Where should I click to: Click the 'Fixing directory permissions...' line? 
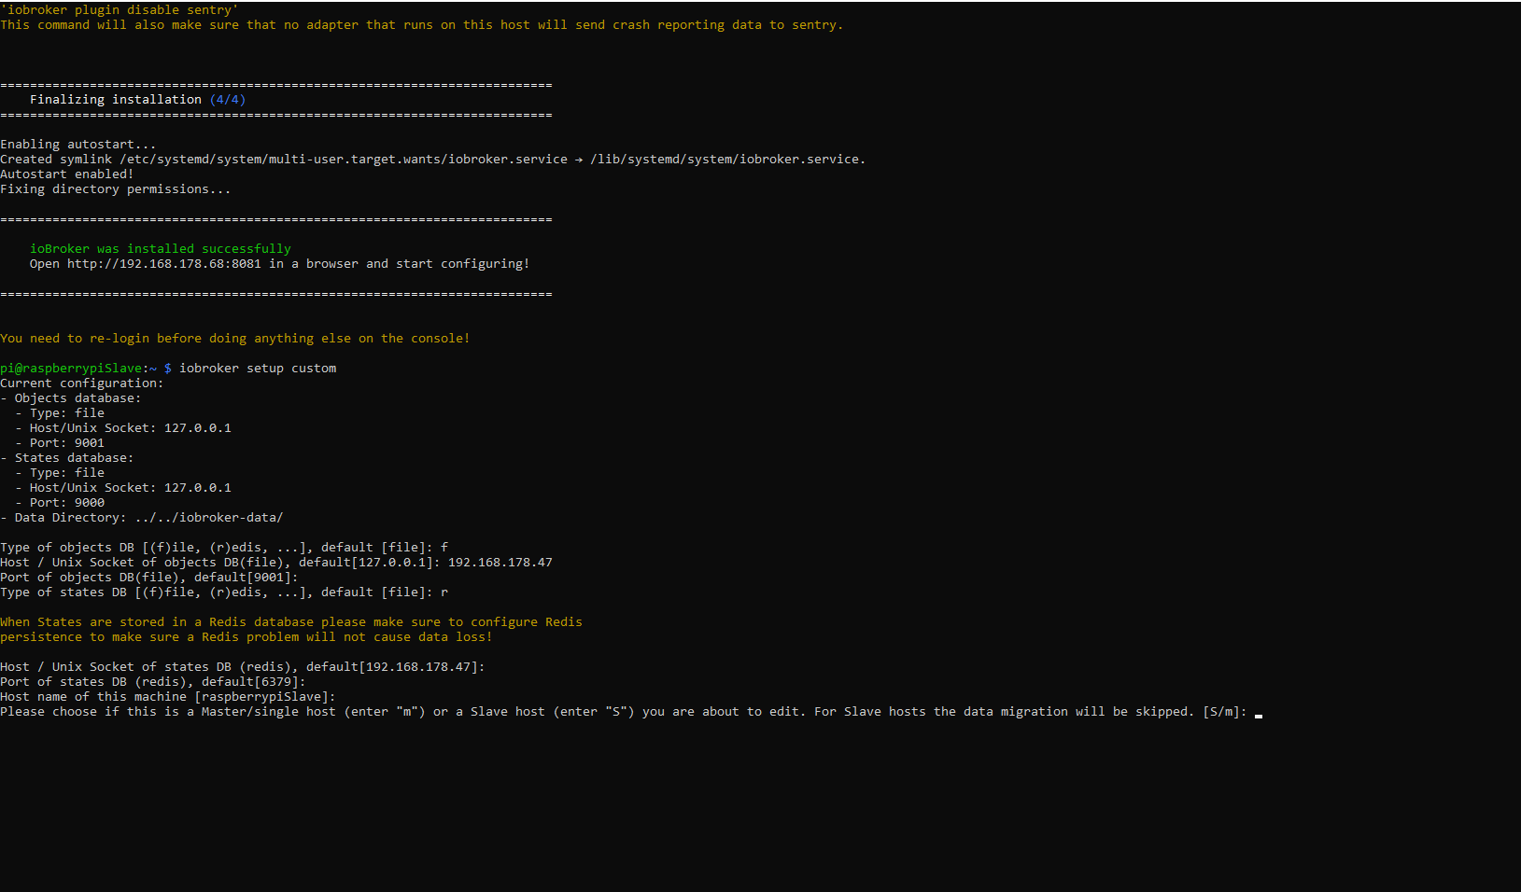(x=116, y=189)
